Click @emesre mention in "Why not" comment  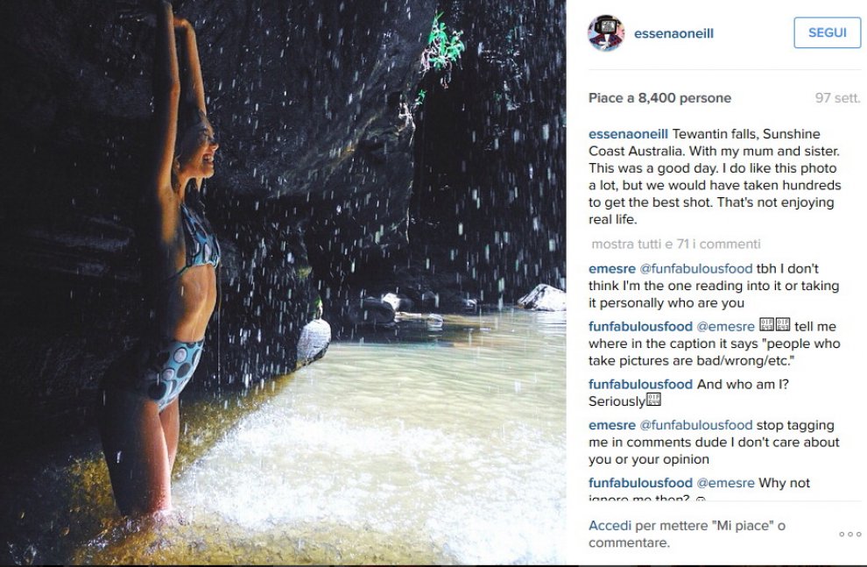(727, 483)
